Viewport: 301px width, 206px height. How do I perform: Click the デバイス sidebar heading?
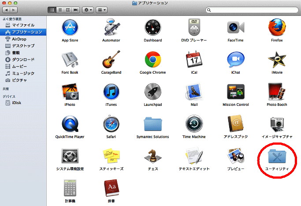[9, 97]
